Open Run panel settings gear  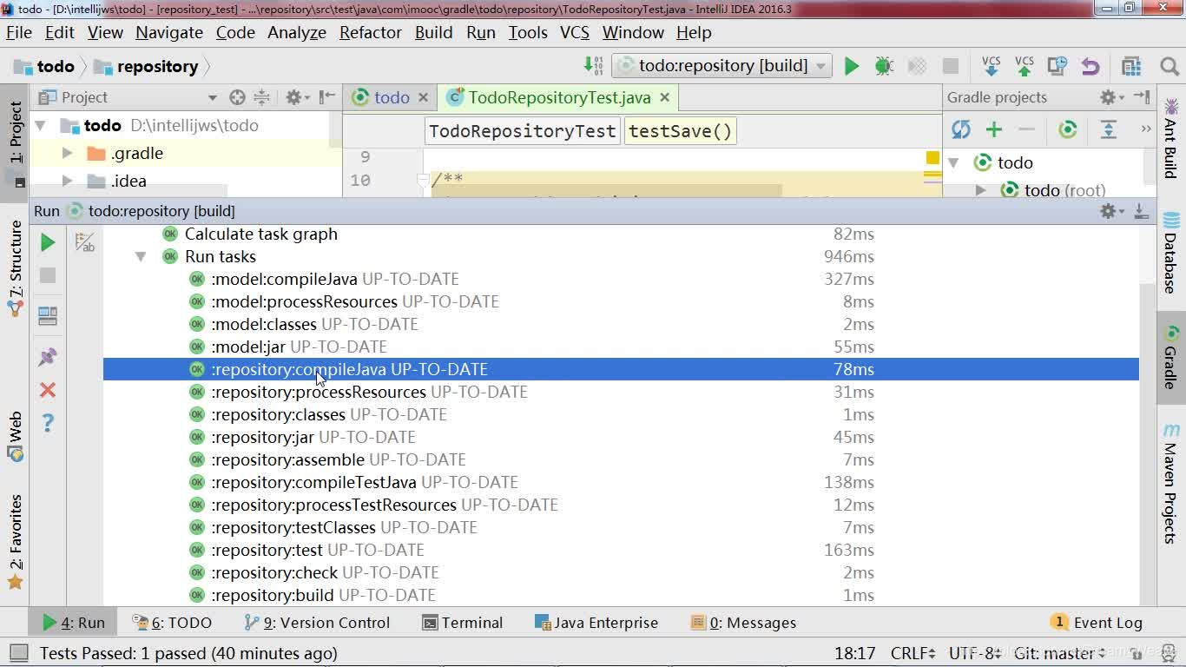(1111, 211)
